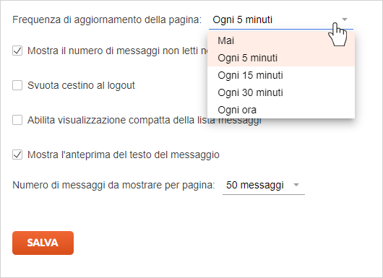Choose 'Ogni ora' from the dropdown list
The image size is (383, 278).
(281, 110)
